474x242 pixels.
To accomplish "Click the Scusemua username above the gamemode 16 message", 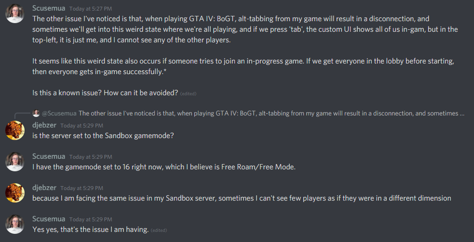I will [x=48, y=156].
